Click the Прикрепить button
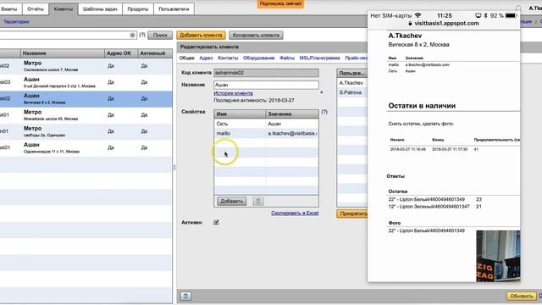This screenshot has width=542, height=305. click(x=352, y=213)
